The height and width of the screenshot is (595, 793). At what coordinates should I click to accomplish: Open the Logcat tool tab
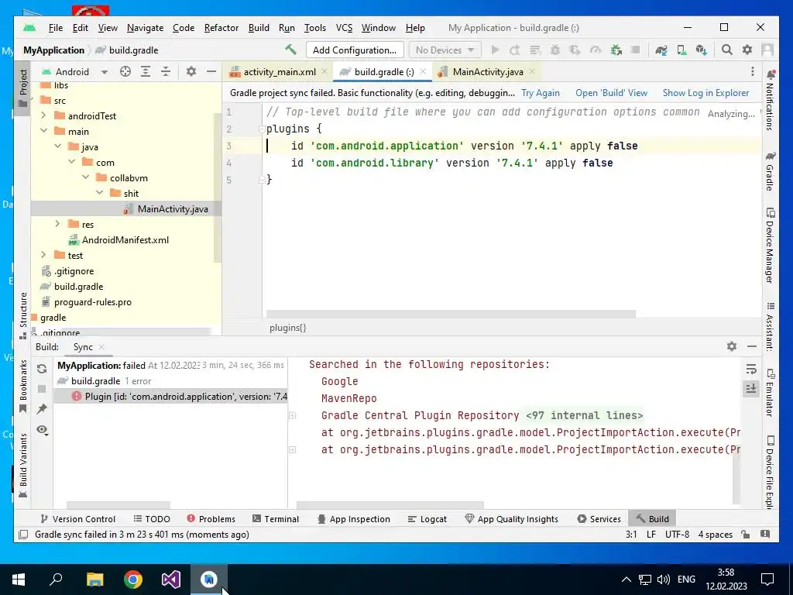(x=427, y=518)
